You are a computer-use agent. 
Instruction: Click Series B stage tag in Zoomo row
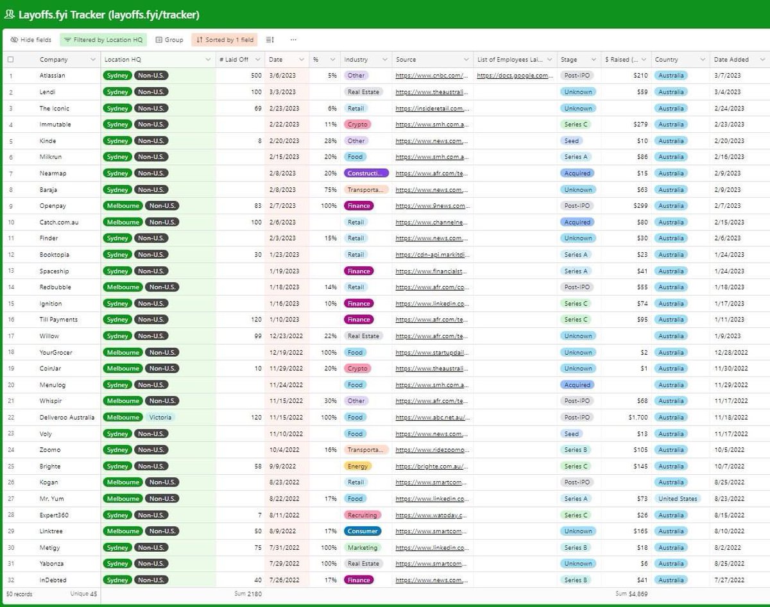[576, 450]
